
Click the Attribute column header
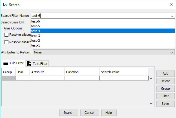(47, 72)
